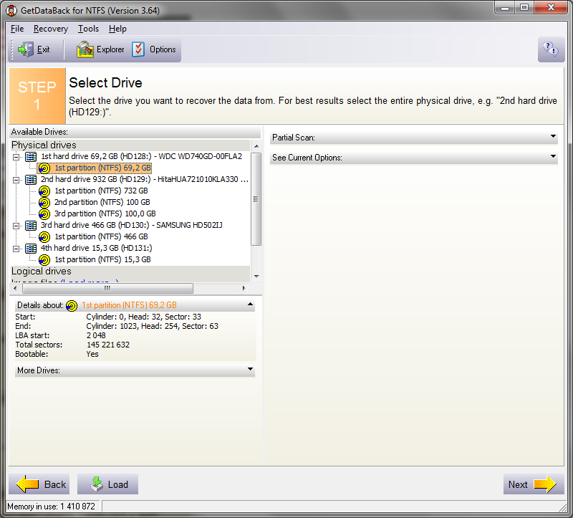573x518 pixels.
Task: Select 1st partition (NTFS) 732 GB
Action: pyautogui.click(x=101, y=191)
